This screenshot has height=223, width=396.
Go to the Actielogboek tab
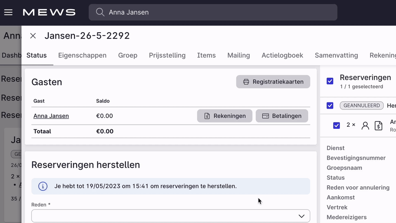click(282, 55)
